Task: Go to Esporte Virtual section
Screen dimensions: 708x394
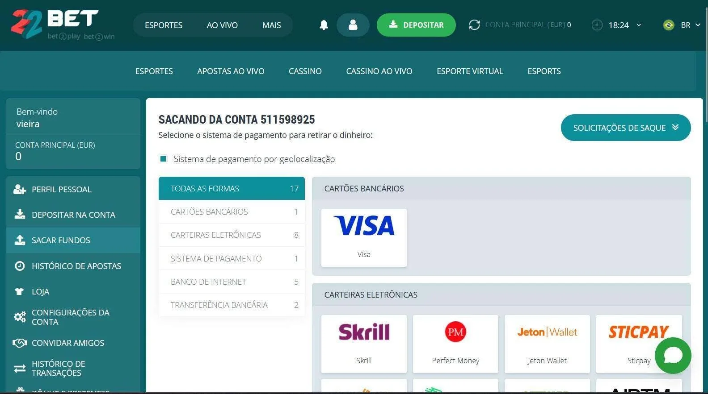Action: coord(470,71)
